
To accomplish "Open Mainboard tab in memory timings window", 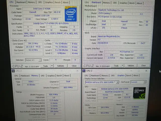I will [25, 76].
